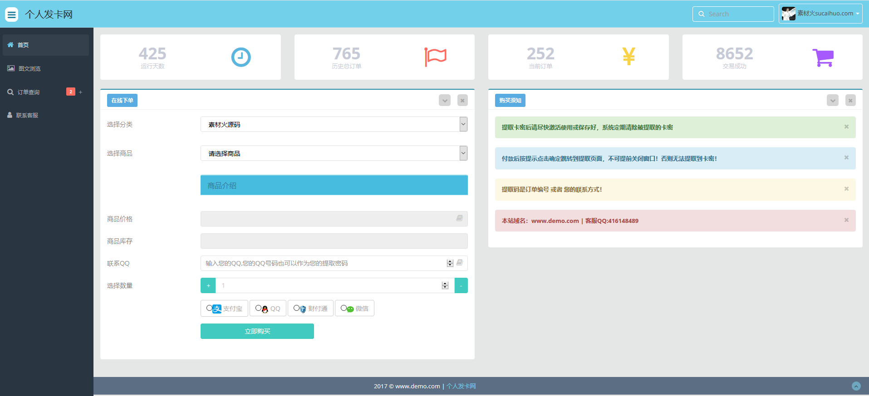869x396 pixels.
Task: Click the spinner arrows in 联系QQ field
Action: coord(450,263)
